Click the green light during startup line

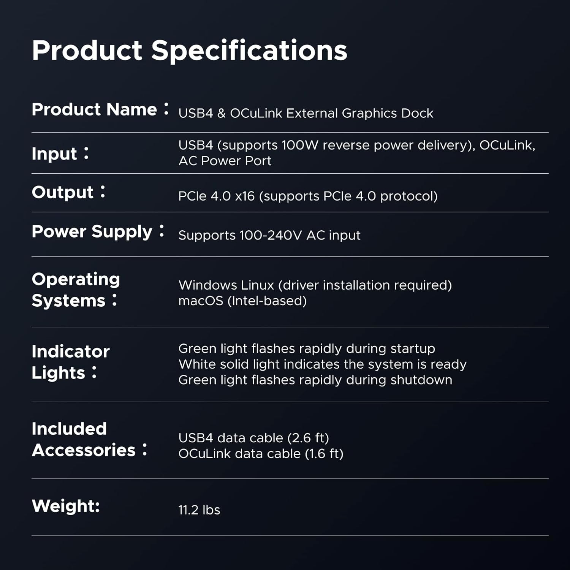pyautogui.click(x=307, y=348)
